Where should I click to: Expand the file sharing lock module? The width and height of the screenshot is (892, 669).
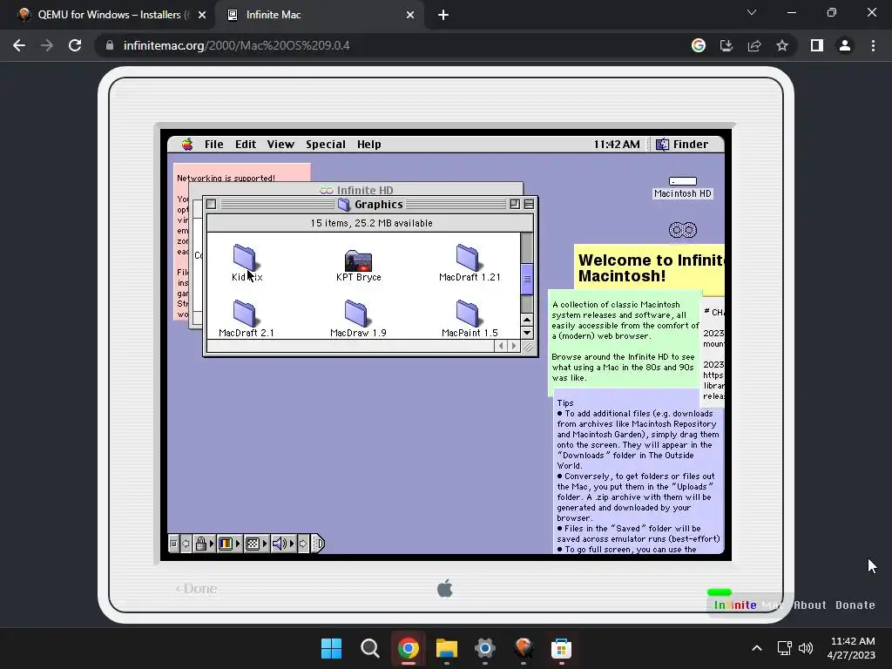pyautogui.click(x=204, y=544)
